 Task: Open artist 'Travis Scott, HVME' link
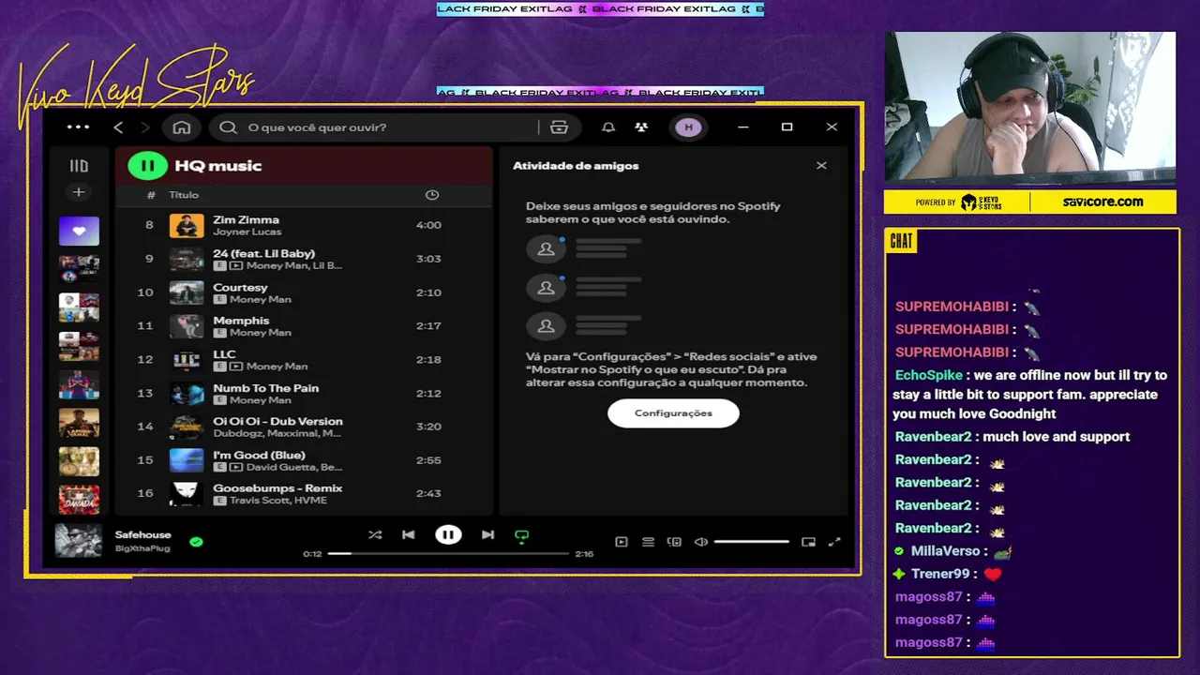[x=278, y=501]
